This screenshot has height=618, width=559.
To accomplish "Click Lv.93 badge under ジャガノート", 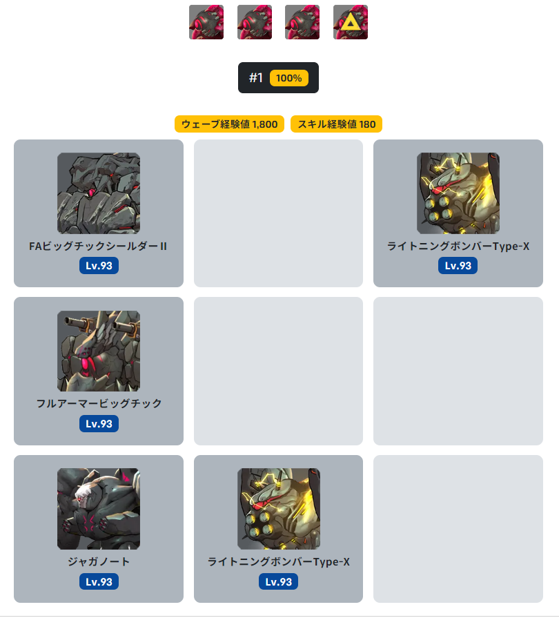I will click(99, 581).
